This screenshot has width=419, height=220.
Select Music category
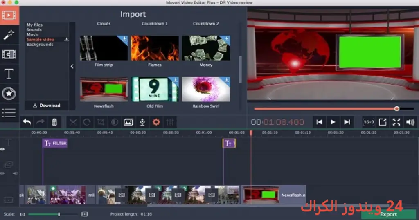pyautogui.click(x=33, y=34)
